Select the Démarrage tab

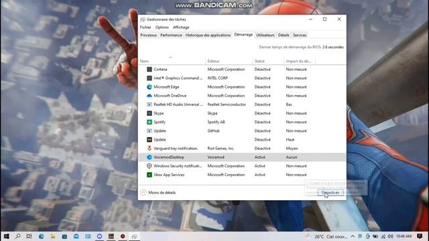point(243,35)
